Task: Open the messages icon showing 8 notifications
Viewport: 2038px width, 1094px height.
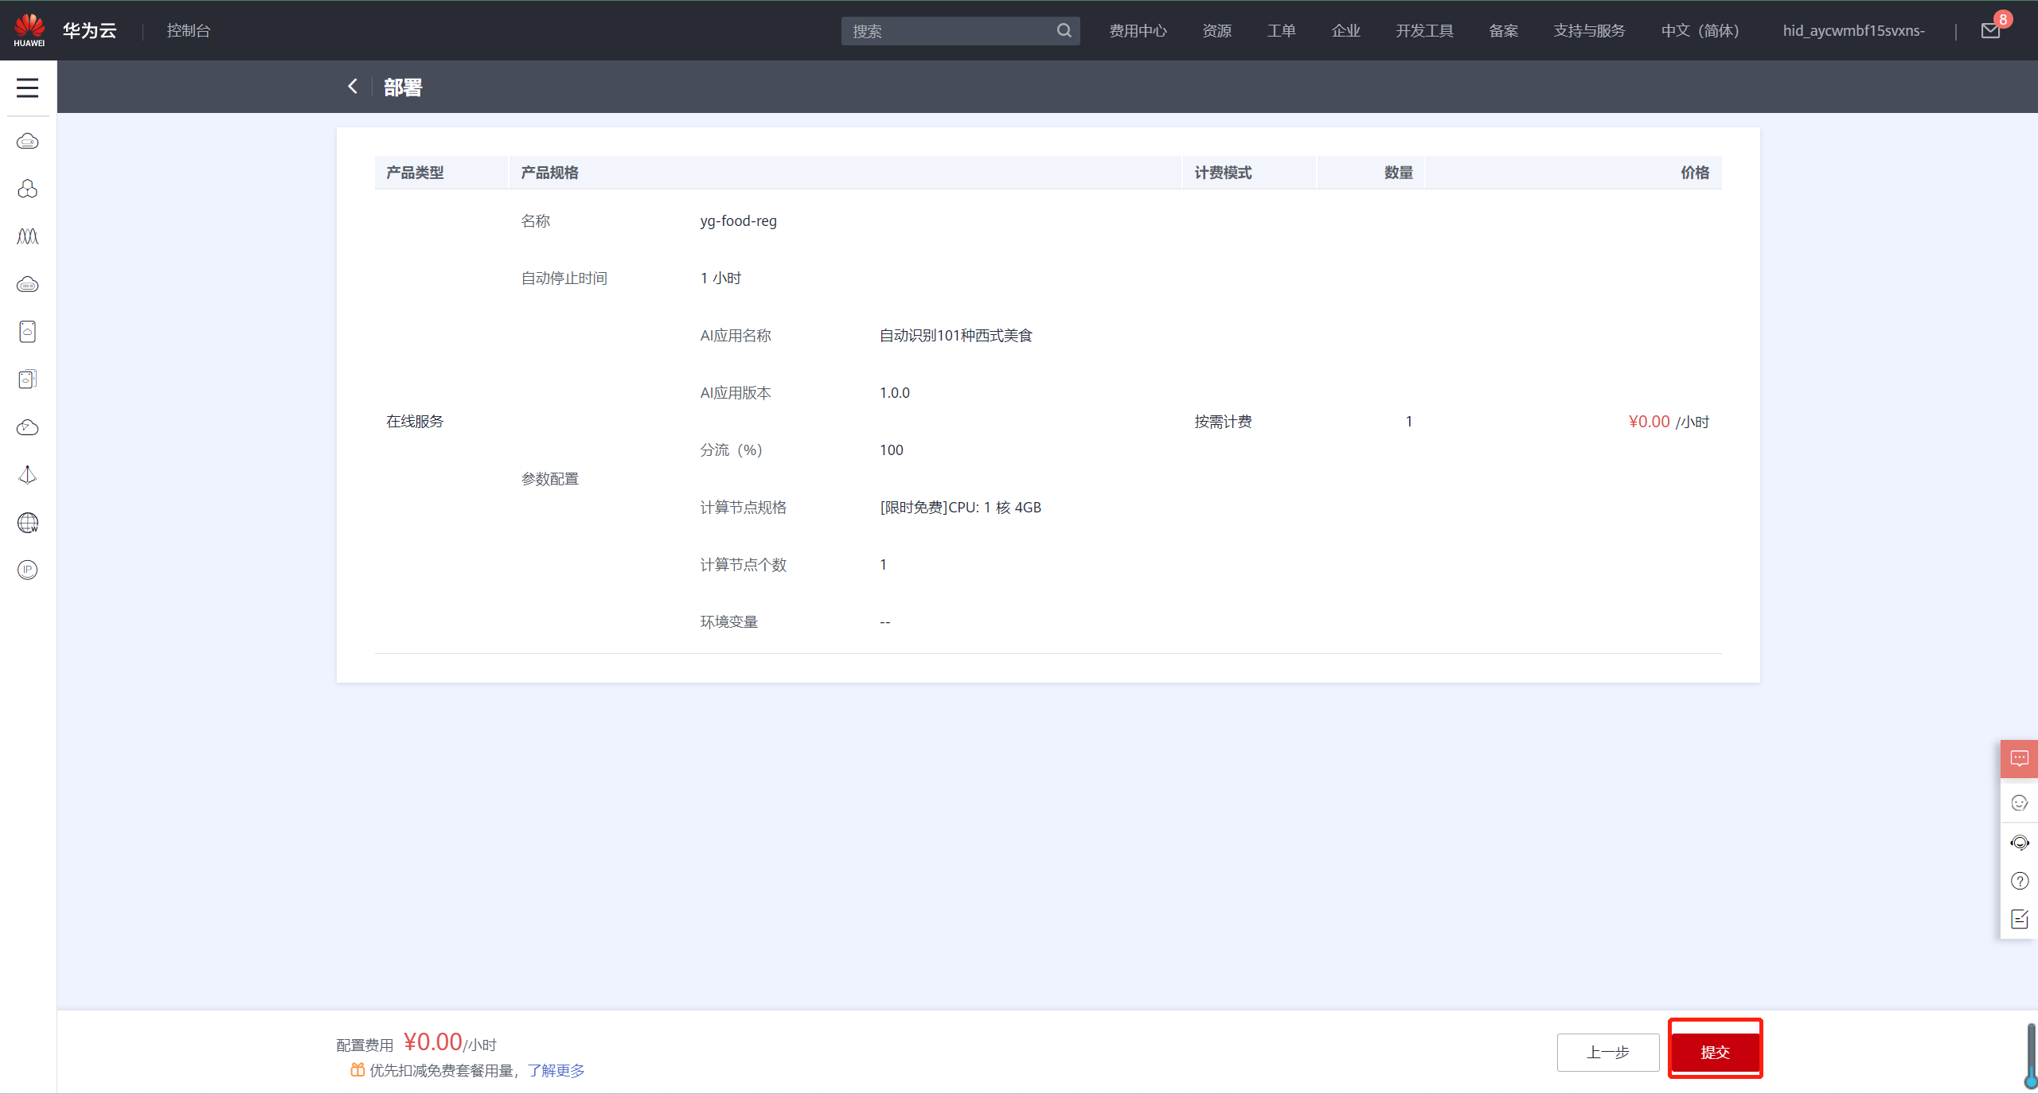Action: [x=1989, y=30]
